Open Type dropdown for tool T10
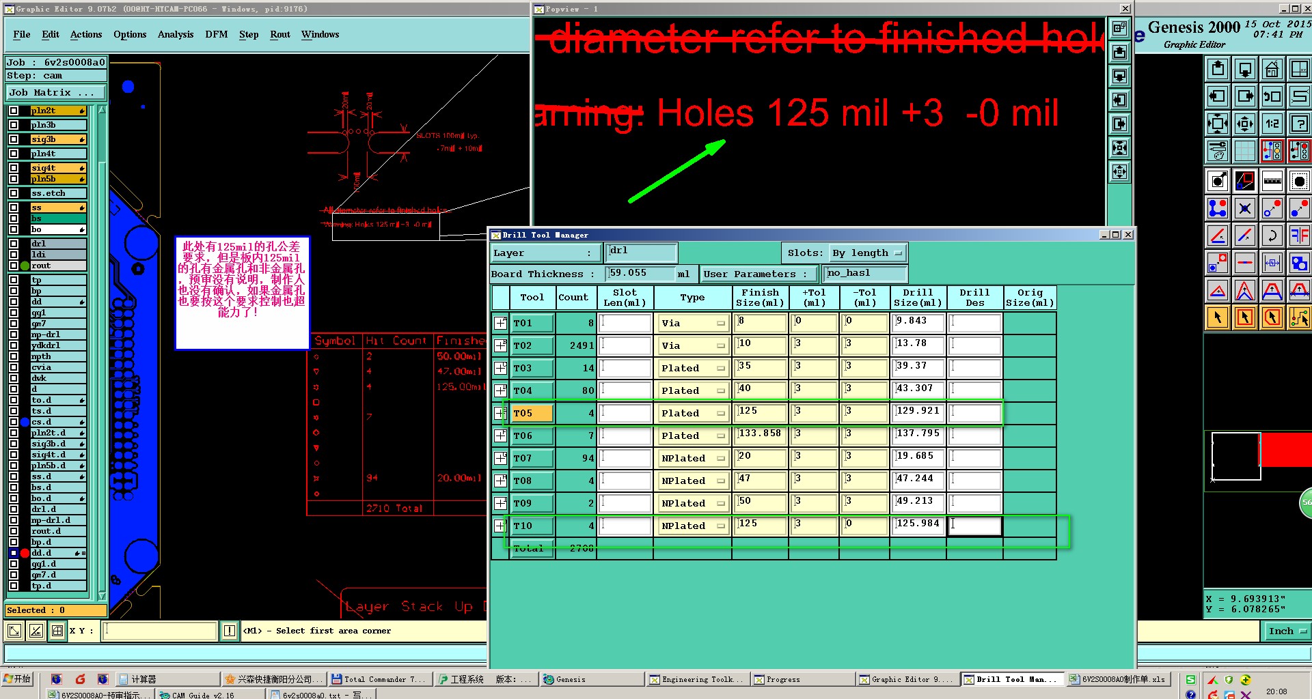The height and width of the screenshot is (699, 1312). 692,526
